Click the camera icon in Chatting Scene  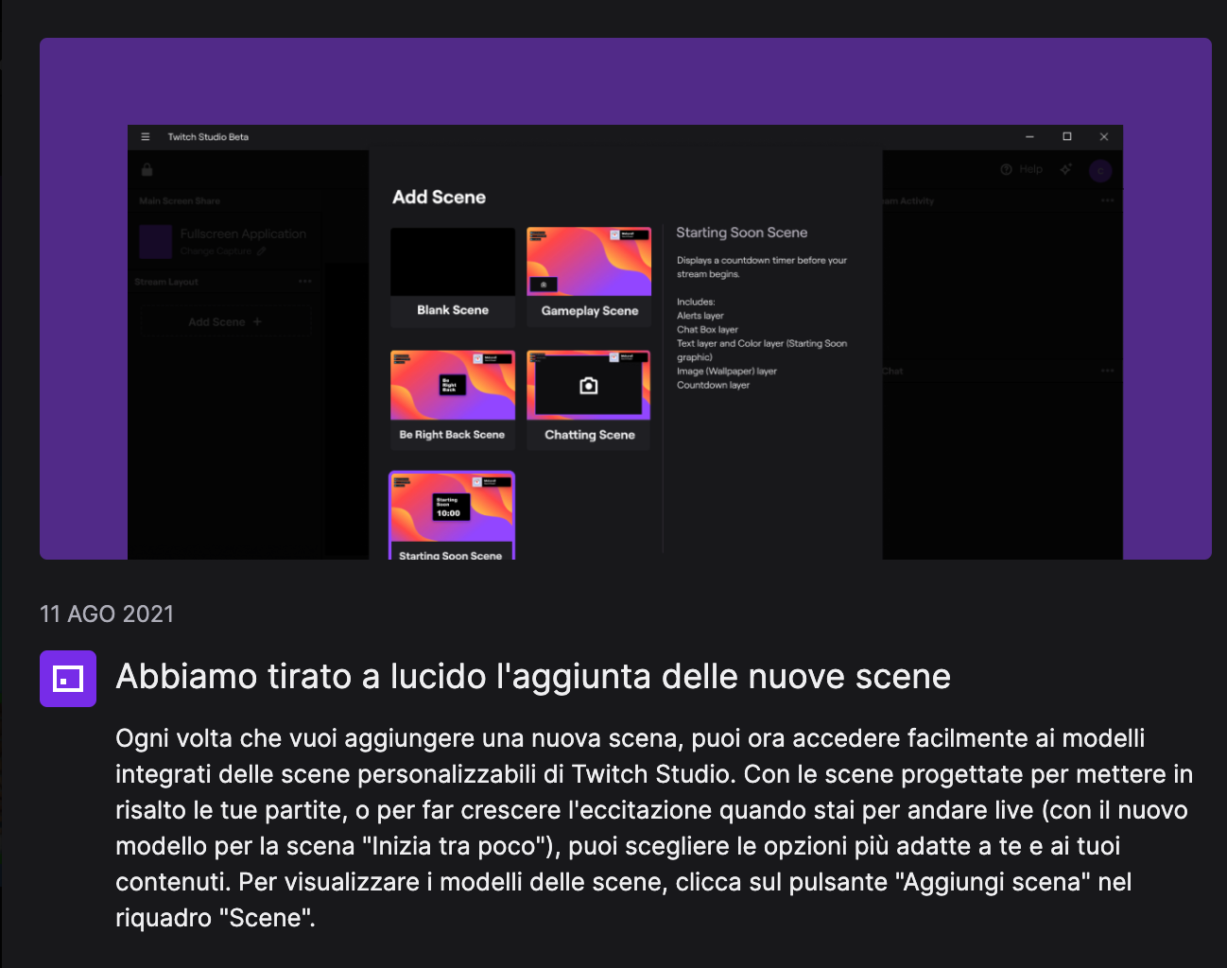click(x=588, y=386)
